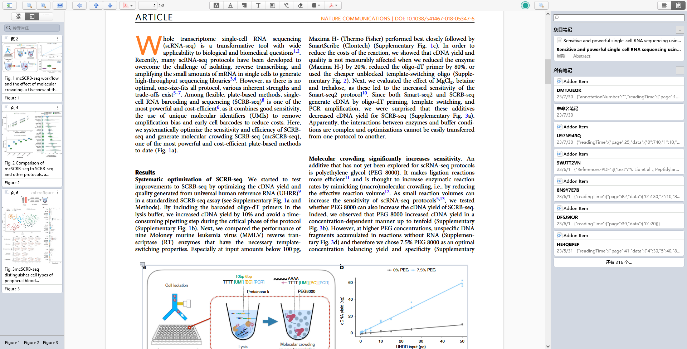
Task: Show more notes via 还有216个 button
Action: point(619,262)
